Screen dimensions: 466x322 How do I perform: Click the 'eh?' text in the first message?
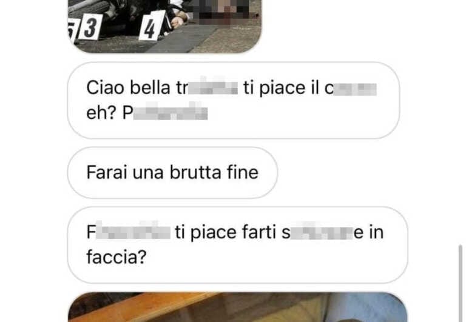[101, 113]
